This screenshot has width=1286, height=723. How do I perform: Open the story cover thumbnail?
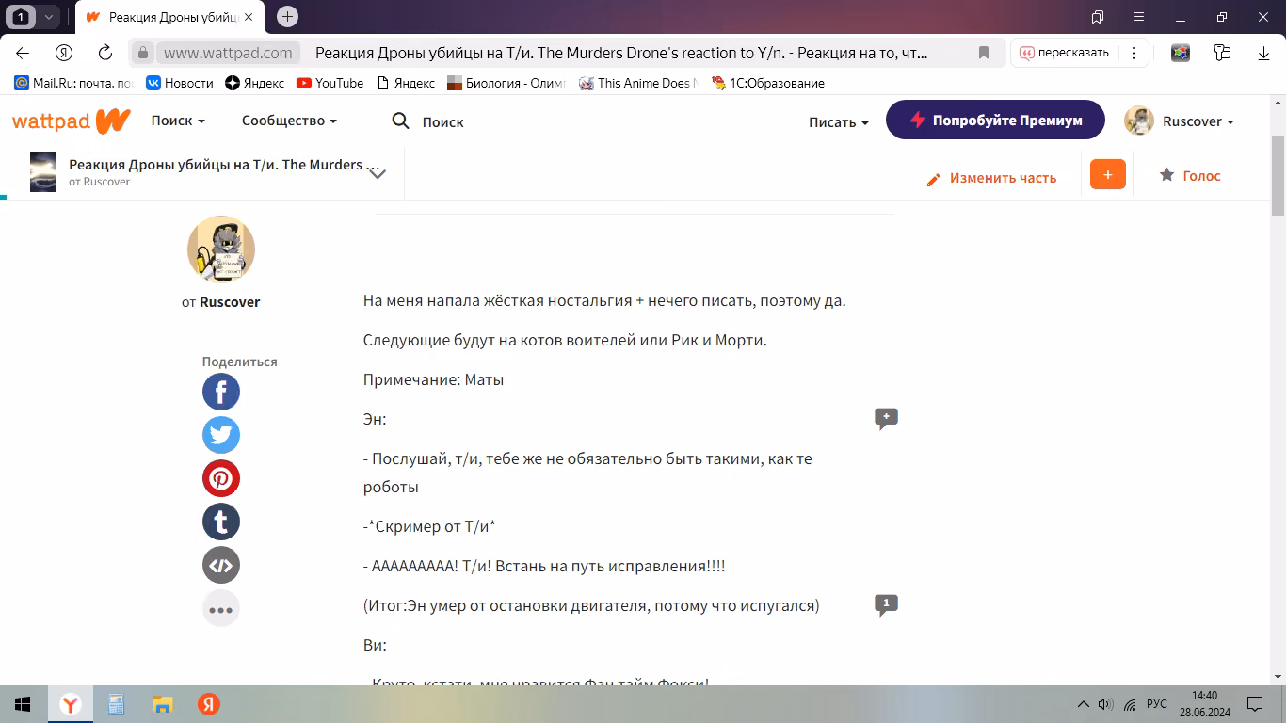(x=43, y=171)
